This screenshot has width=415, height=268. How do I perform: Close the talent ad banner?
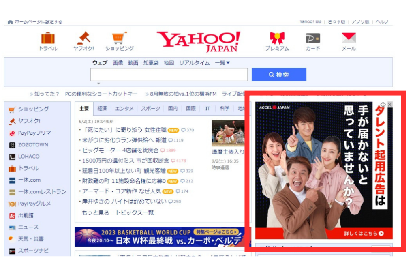click(390, 105)
